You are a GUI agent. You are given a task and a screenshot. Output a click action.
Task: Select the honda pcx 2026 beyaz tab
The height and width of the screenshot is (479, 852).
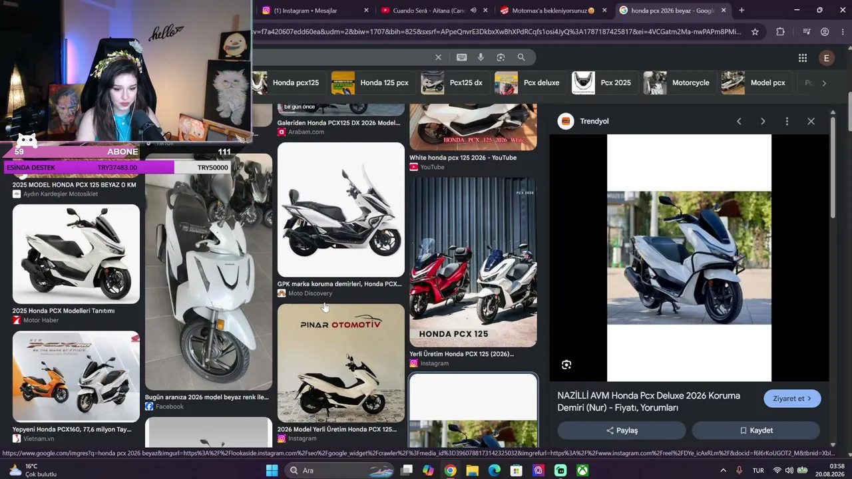tap(672, 11)
